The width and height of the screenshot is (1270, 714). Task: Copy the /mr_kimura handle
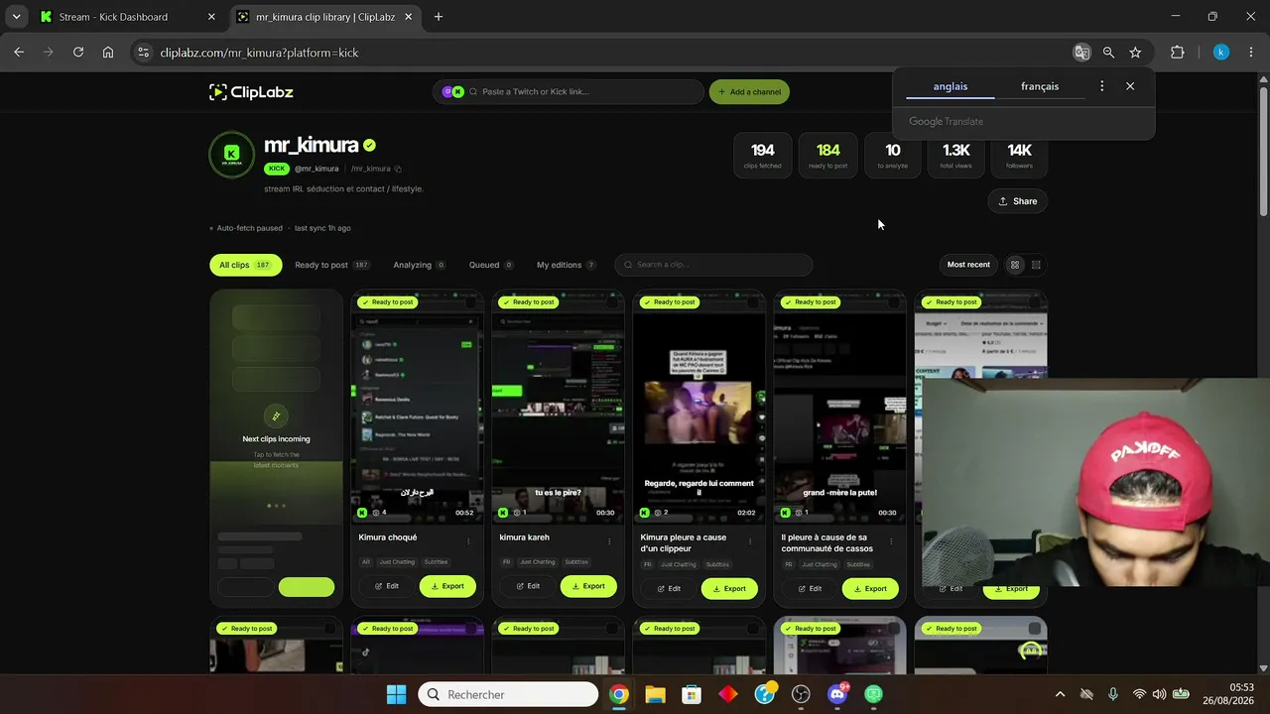coord(398,169)
